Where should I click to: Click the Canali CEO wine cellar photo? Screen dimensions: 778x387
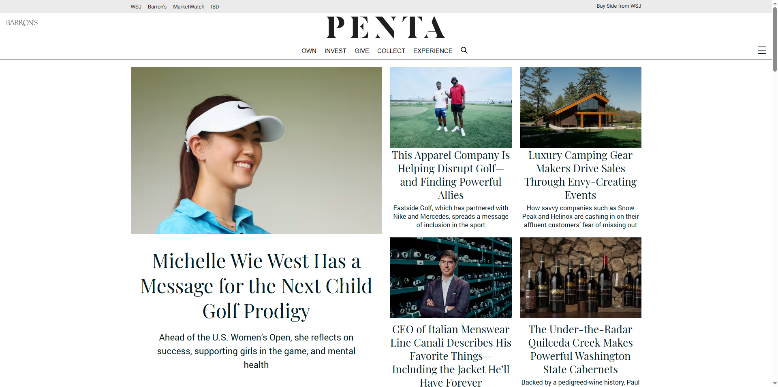pos(451,278)
